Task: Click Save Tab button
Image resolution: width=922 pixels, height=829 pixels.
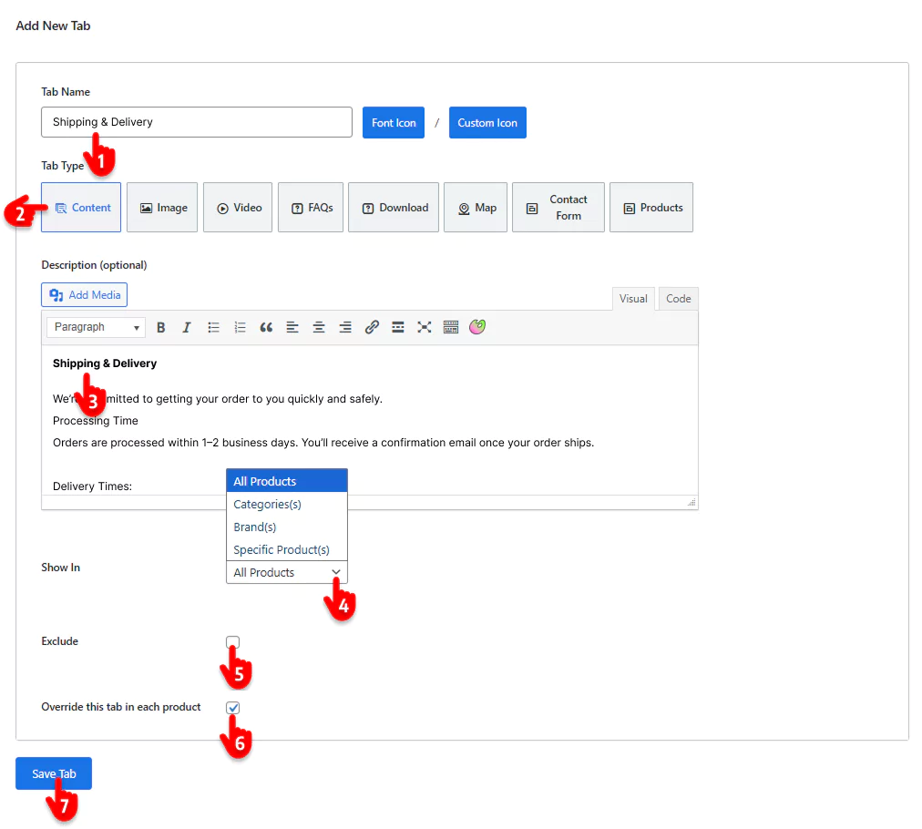Action: pos(54,773)
